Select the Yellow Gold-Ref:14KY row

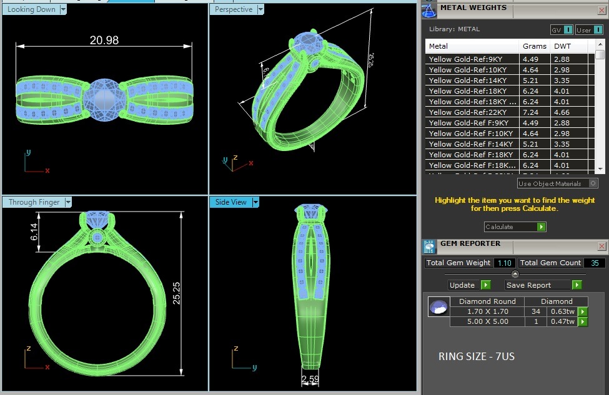coord(473,80)
